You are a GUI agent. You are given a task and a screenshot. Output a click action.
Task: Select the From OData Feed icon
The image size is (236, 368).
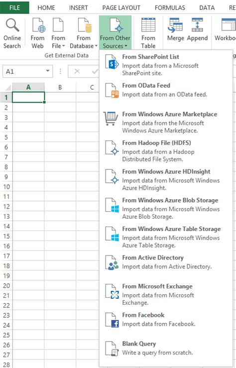click(x=112, y=90)
